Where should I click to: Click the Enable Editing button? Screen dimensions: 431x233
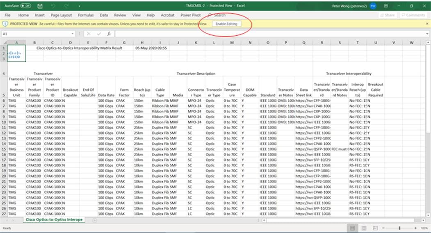click(x=226, y=24)
